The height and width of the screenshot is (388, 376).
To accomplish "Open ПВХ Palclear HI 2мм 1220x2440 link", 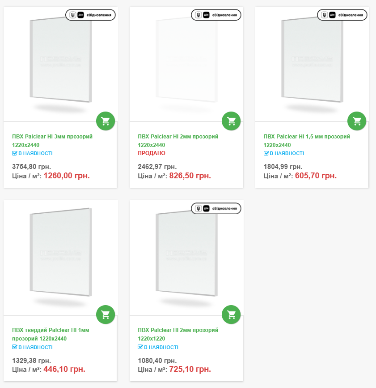I will (x=178, y=137).
